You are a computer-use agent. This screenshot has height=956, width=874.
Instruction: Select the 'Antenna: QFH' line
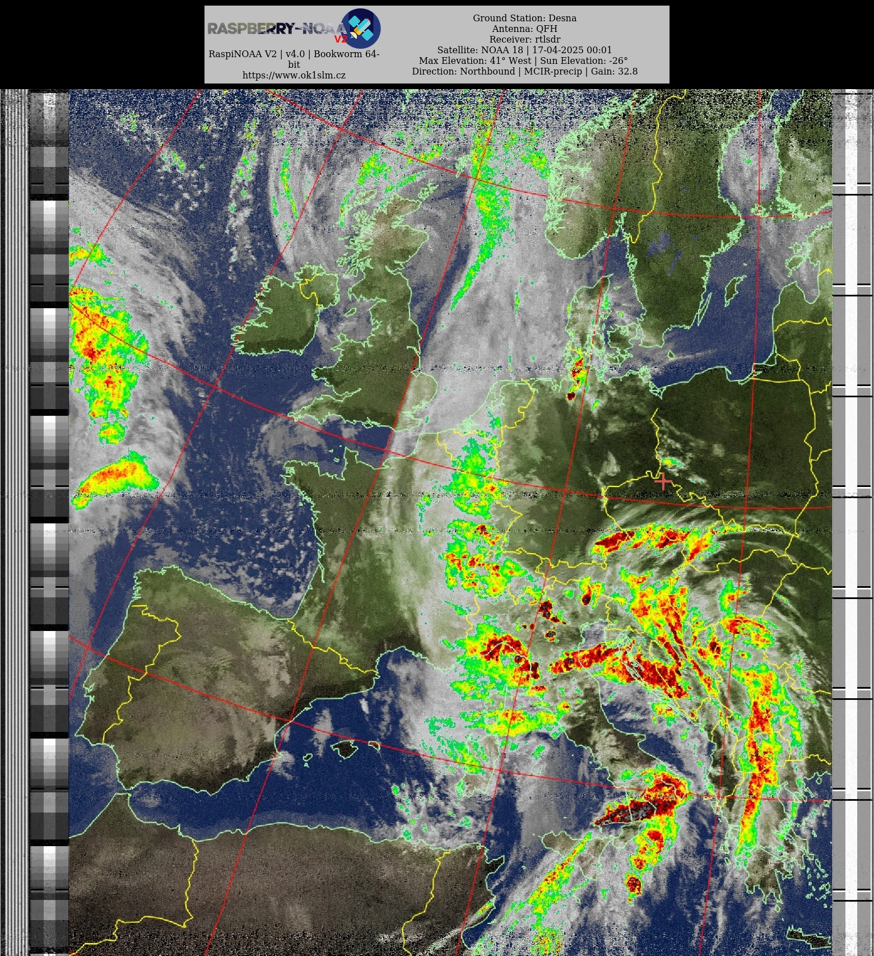point(524,29)
